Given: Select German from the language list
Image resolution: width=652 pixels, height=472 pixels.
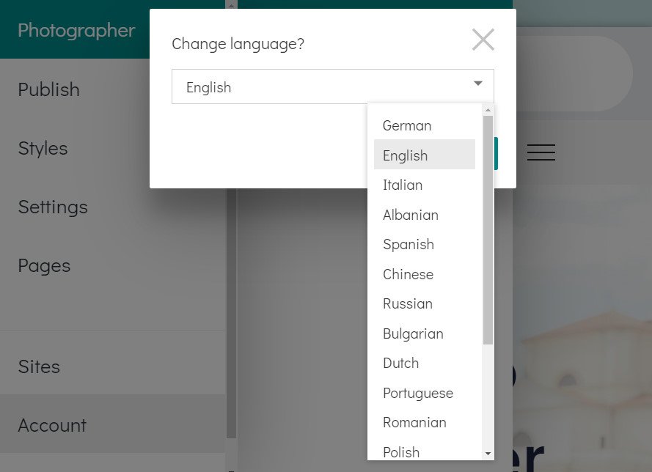Looking at the screenshot, I should 407,125.
